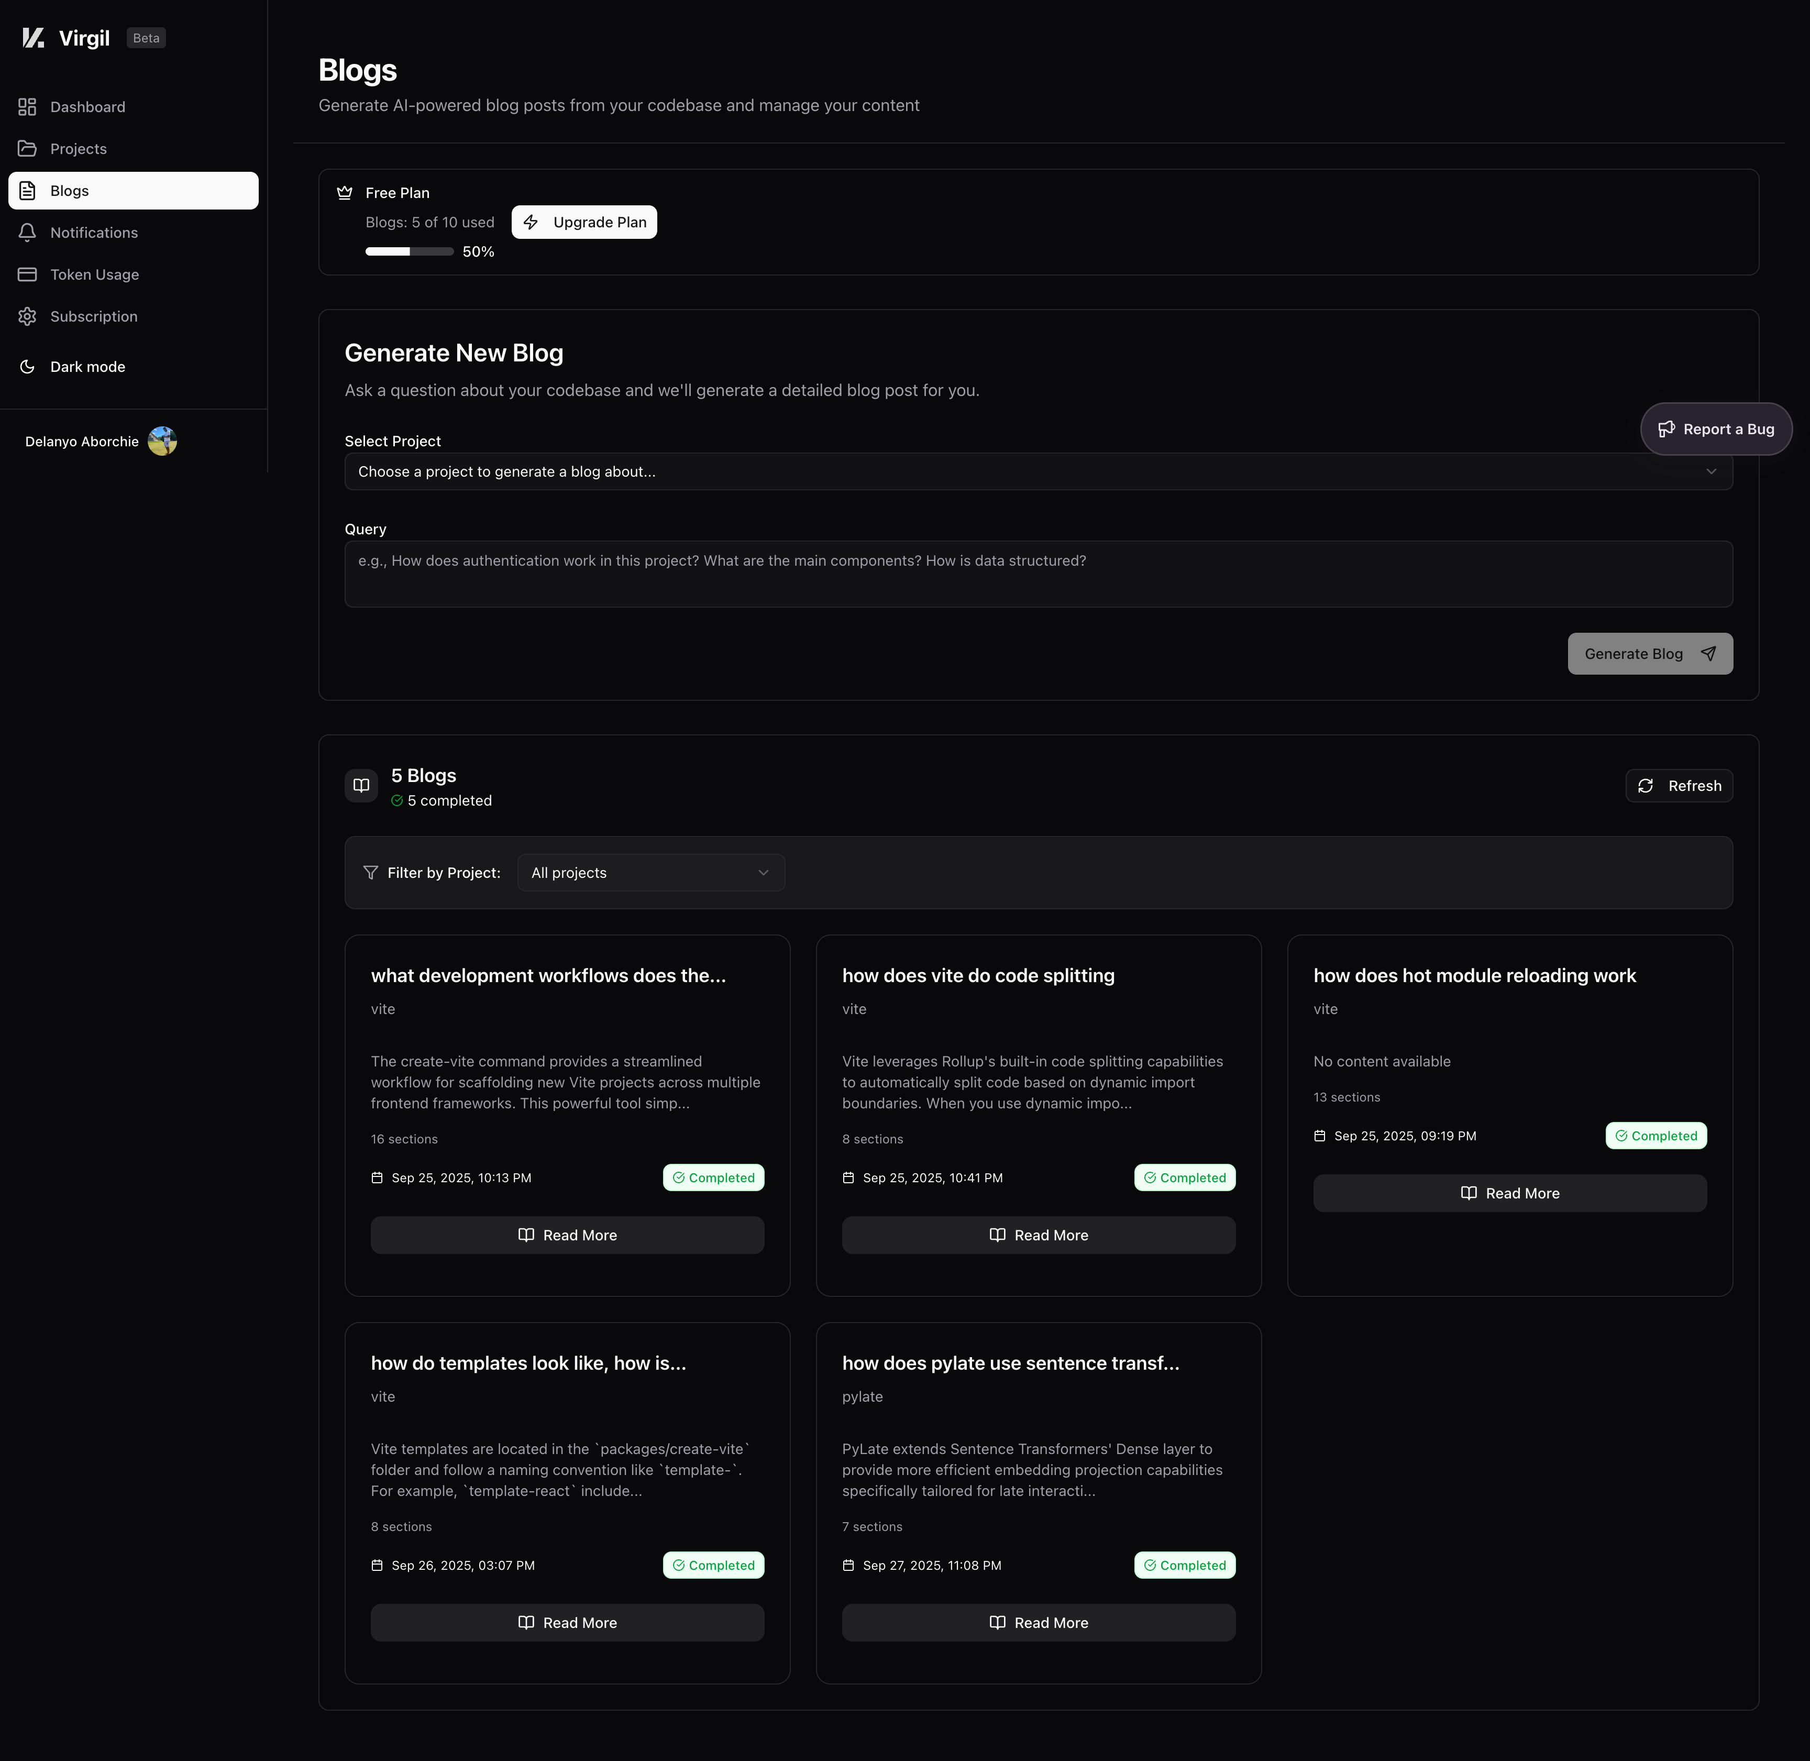This screenshot has height=1761, width=1810.
Task: Click the Dashboard grid icon
Action: 28,107
